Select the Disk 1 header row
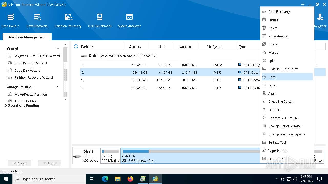This screenshot has height=184, width=328. pyautogui.click(x=170, y=56)
